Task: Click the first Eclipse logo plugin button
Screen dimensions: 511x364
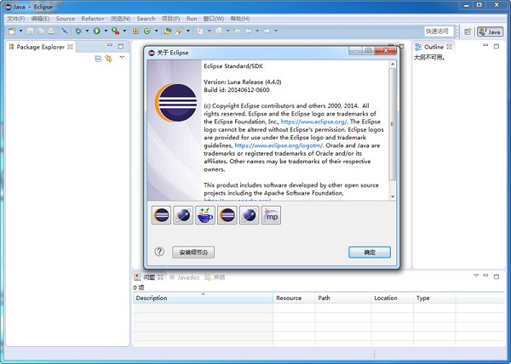Action: click(x=161, y=216)
